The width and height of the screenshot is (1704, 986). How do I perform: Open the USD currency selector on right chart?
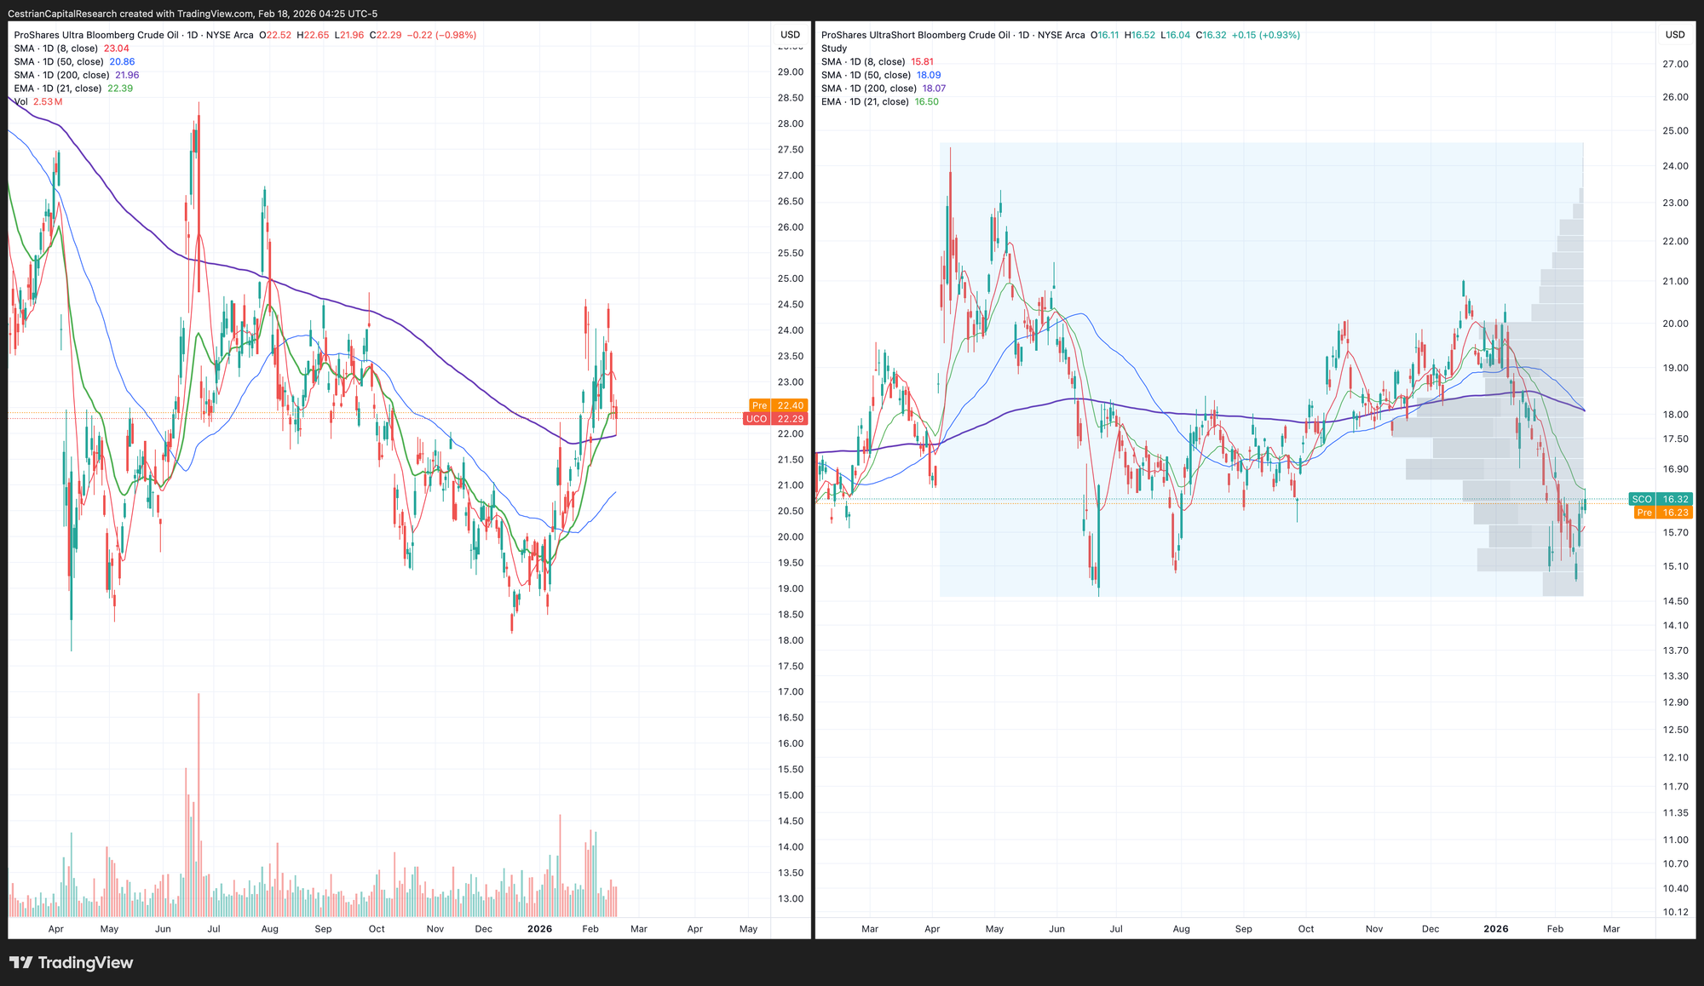(1675, 35)
